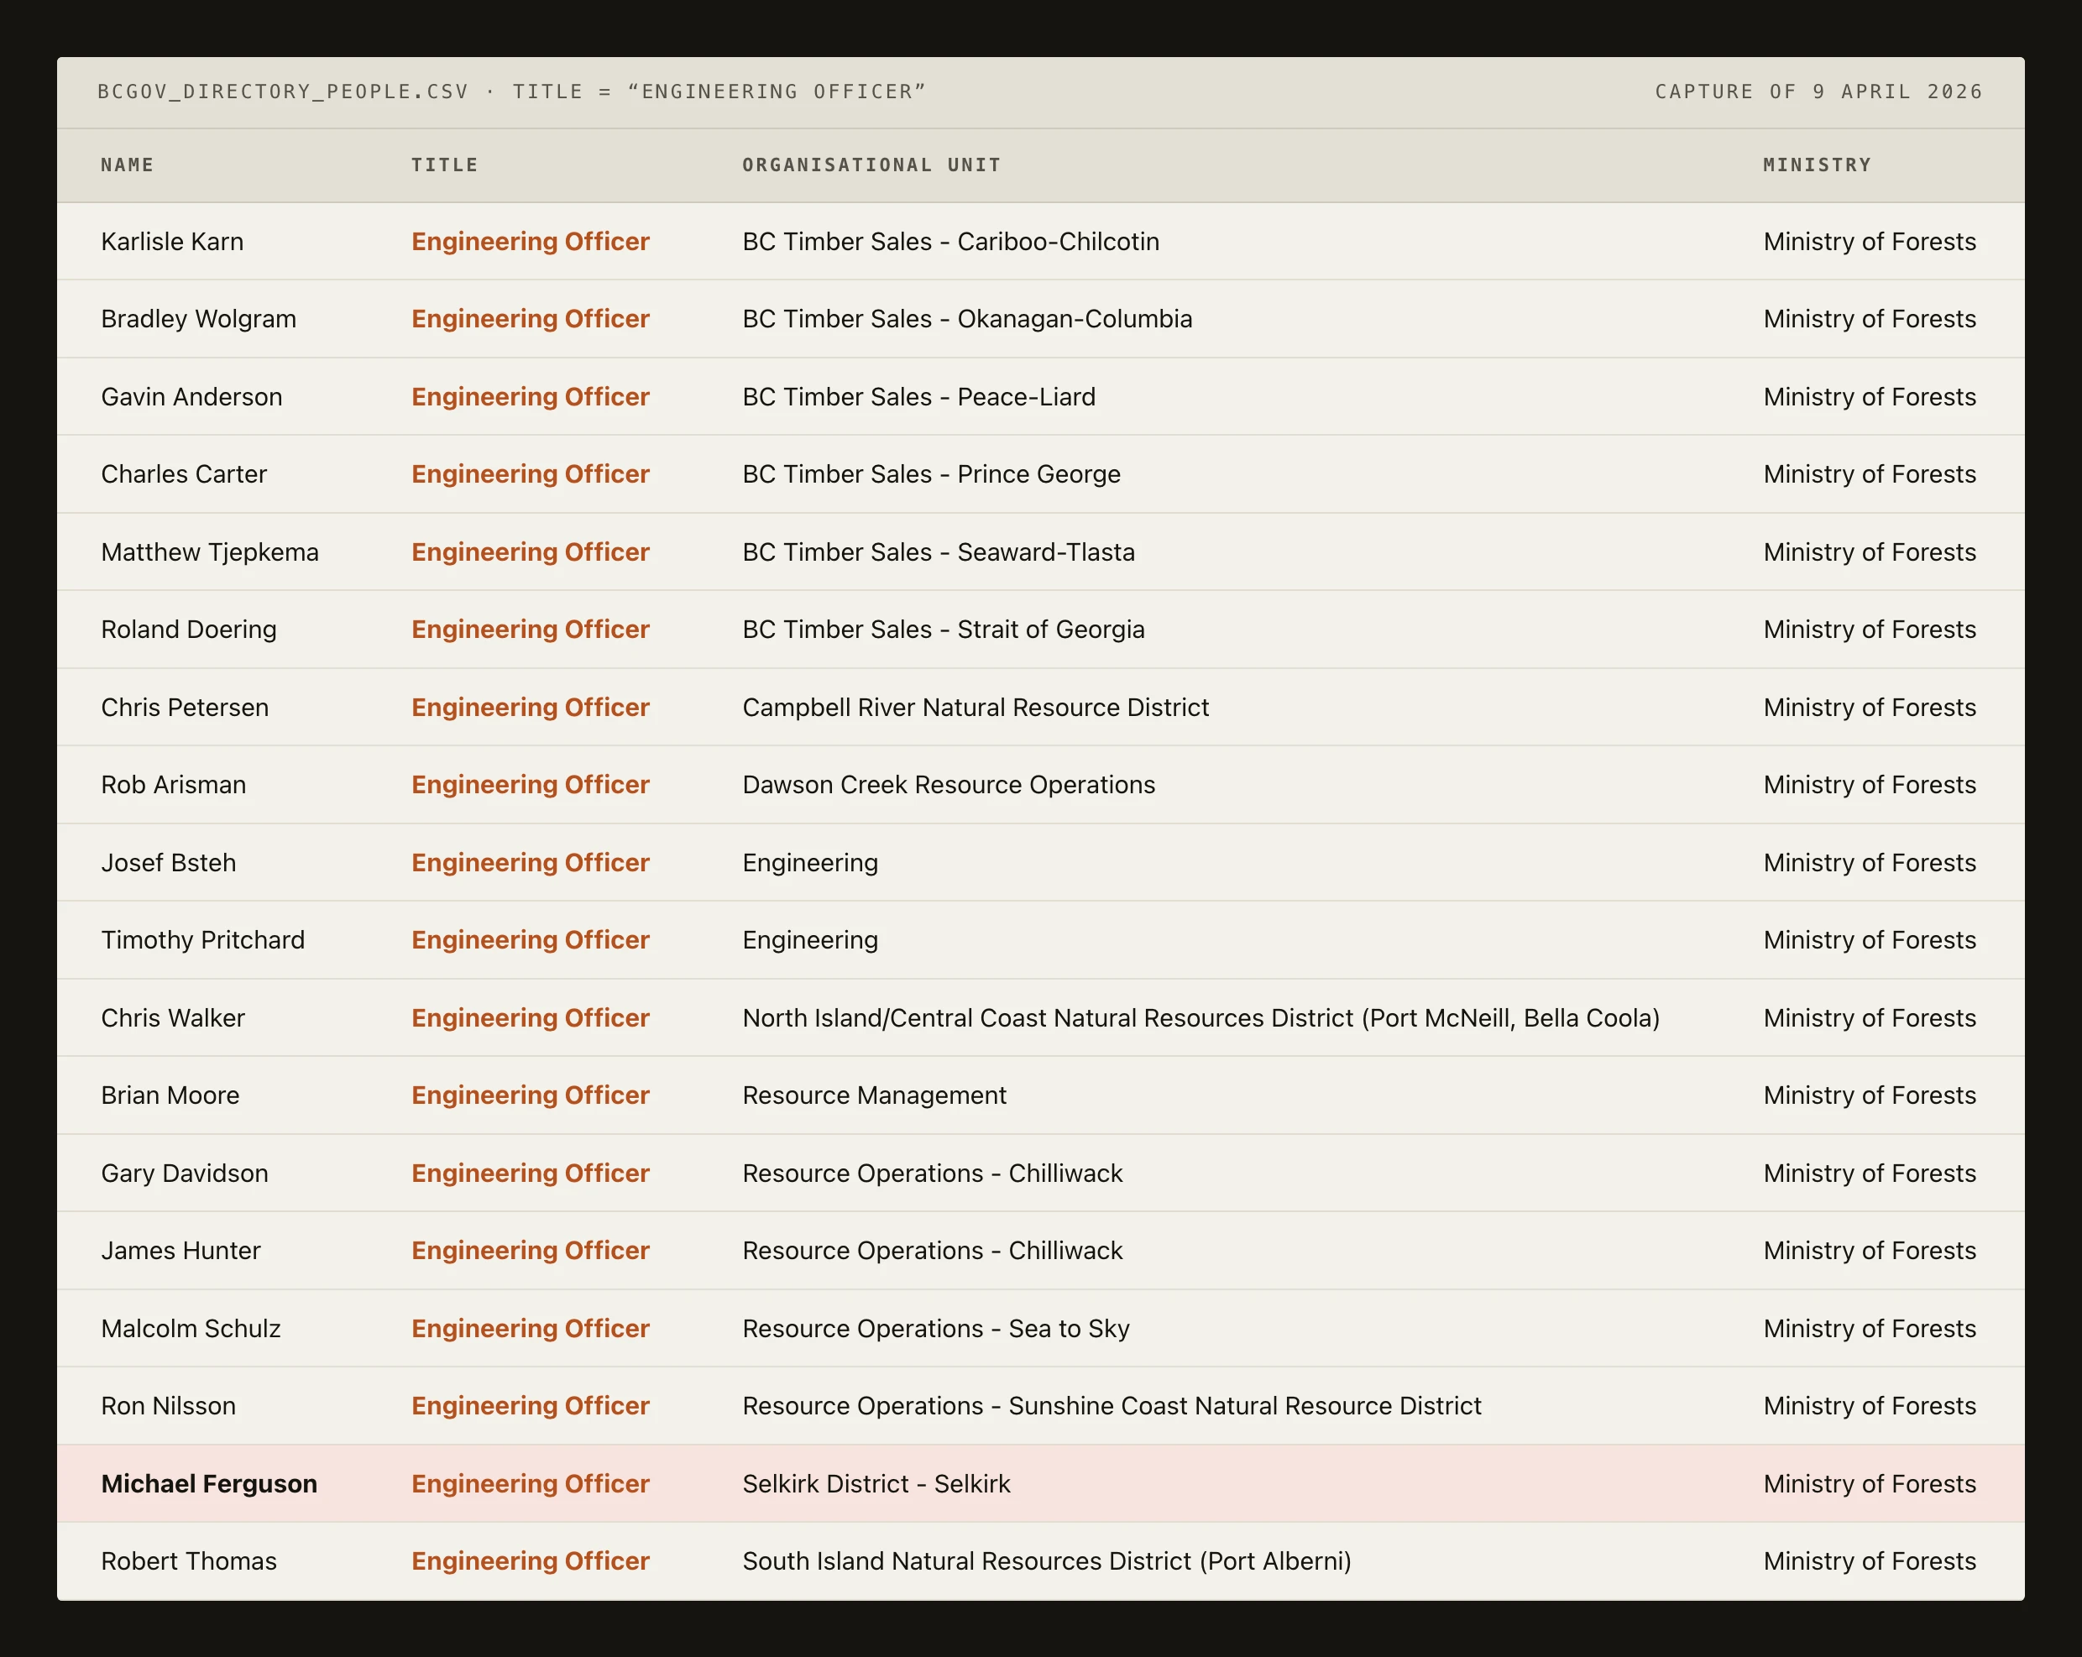Click the MINISTRY column header
Screen dimensions: 2082x1657
click(1817, 165)
